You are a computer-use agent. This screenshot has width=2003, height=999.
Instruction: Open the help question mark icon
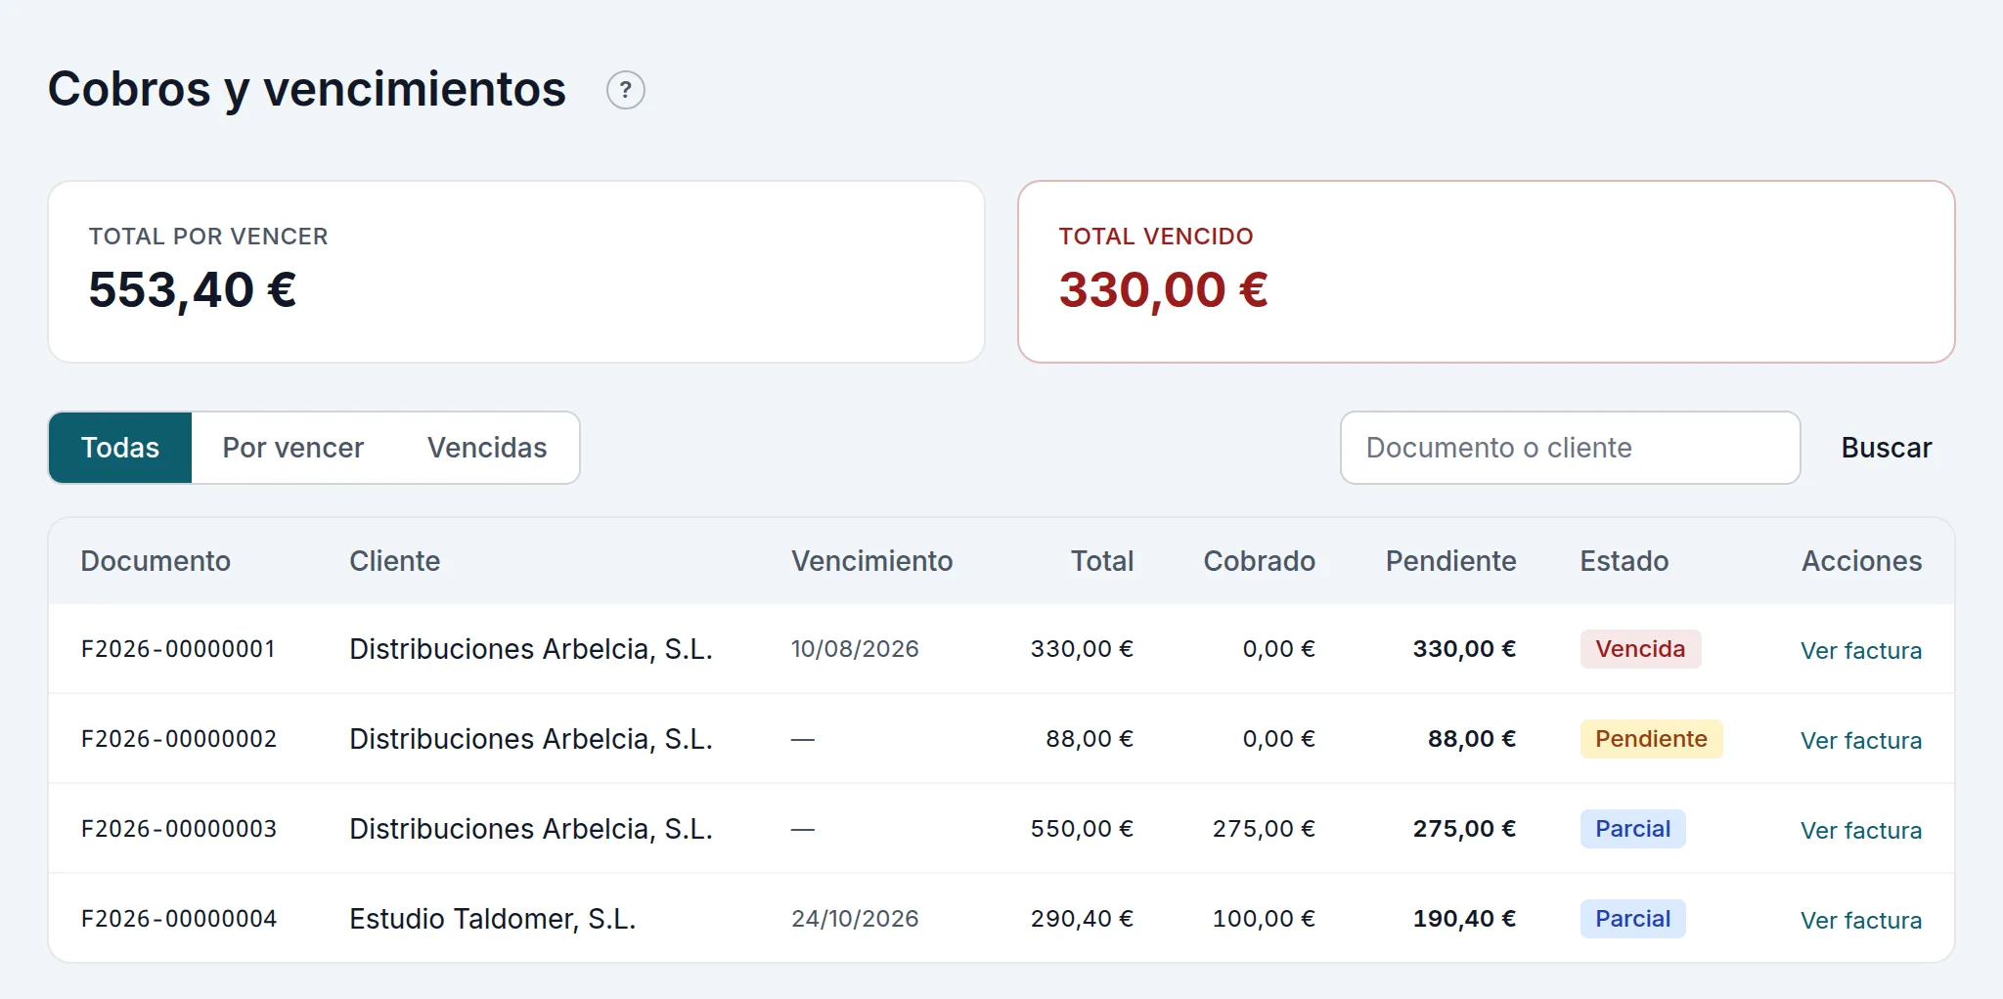626,90
